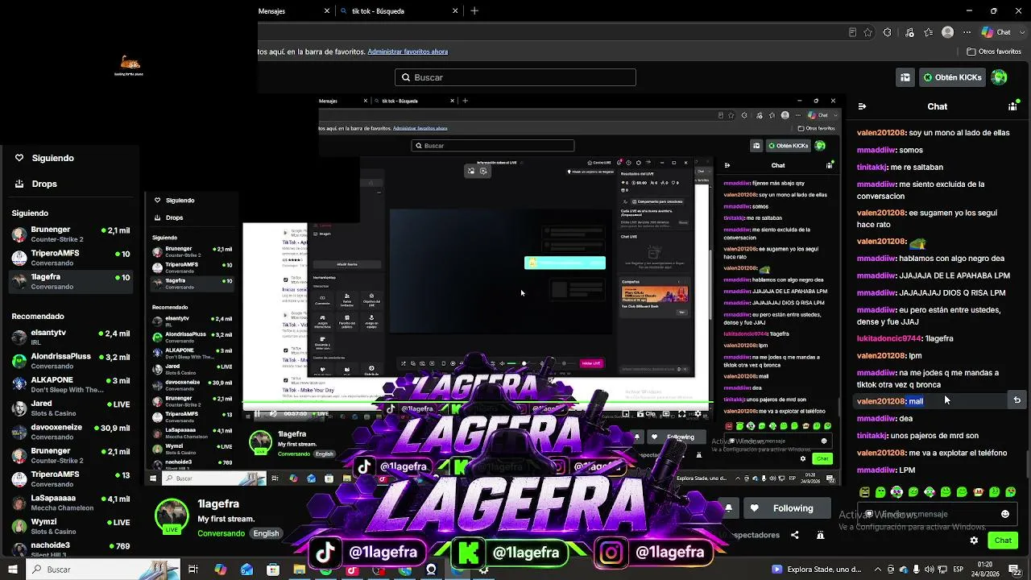1031x580 pixels.
Task: Open 1lagefra streamer avatar with LIVE badge
Action: [x=172, y=516]
